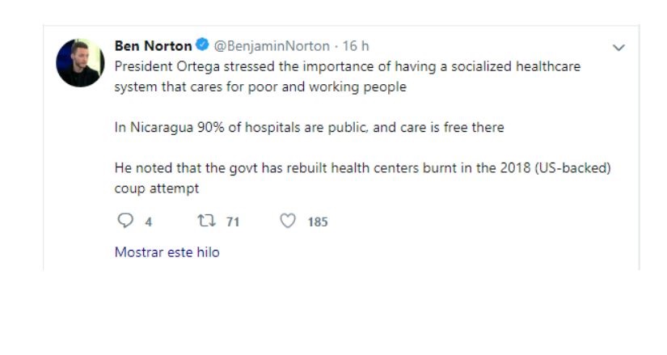The image size is (667, 355).
Task: Click the blue verified badge
Action: (x=203, y=46)
